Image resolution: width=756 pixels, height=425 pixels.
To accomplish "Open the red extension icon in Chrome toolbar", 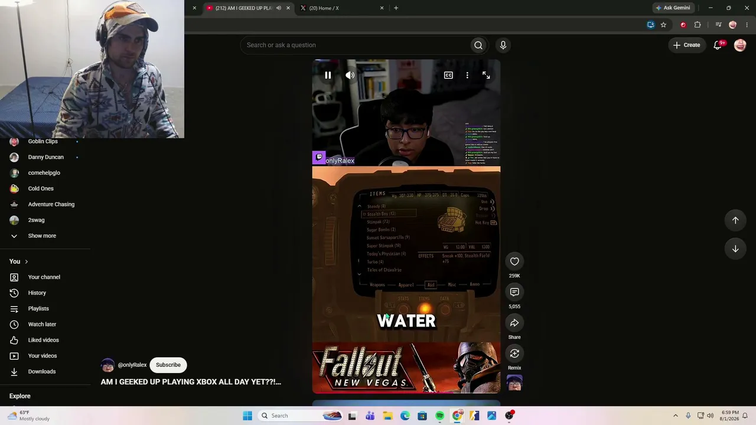I will (683, 25).
